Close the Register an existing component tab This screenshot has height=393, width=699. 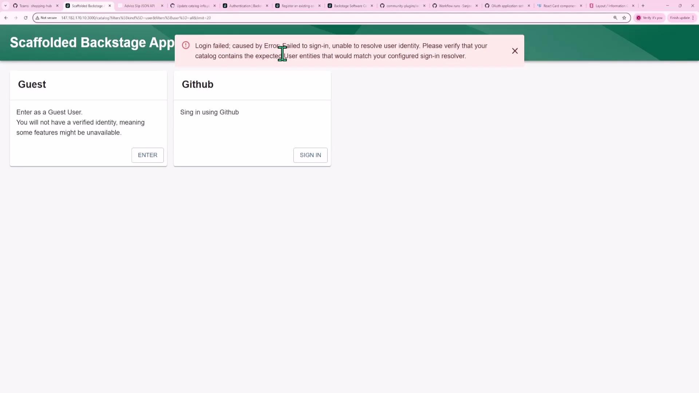click(319, 6)
